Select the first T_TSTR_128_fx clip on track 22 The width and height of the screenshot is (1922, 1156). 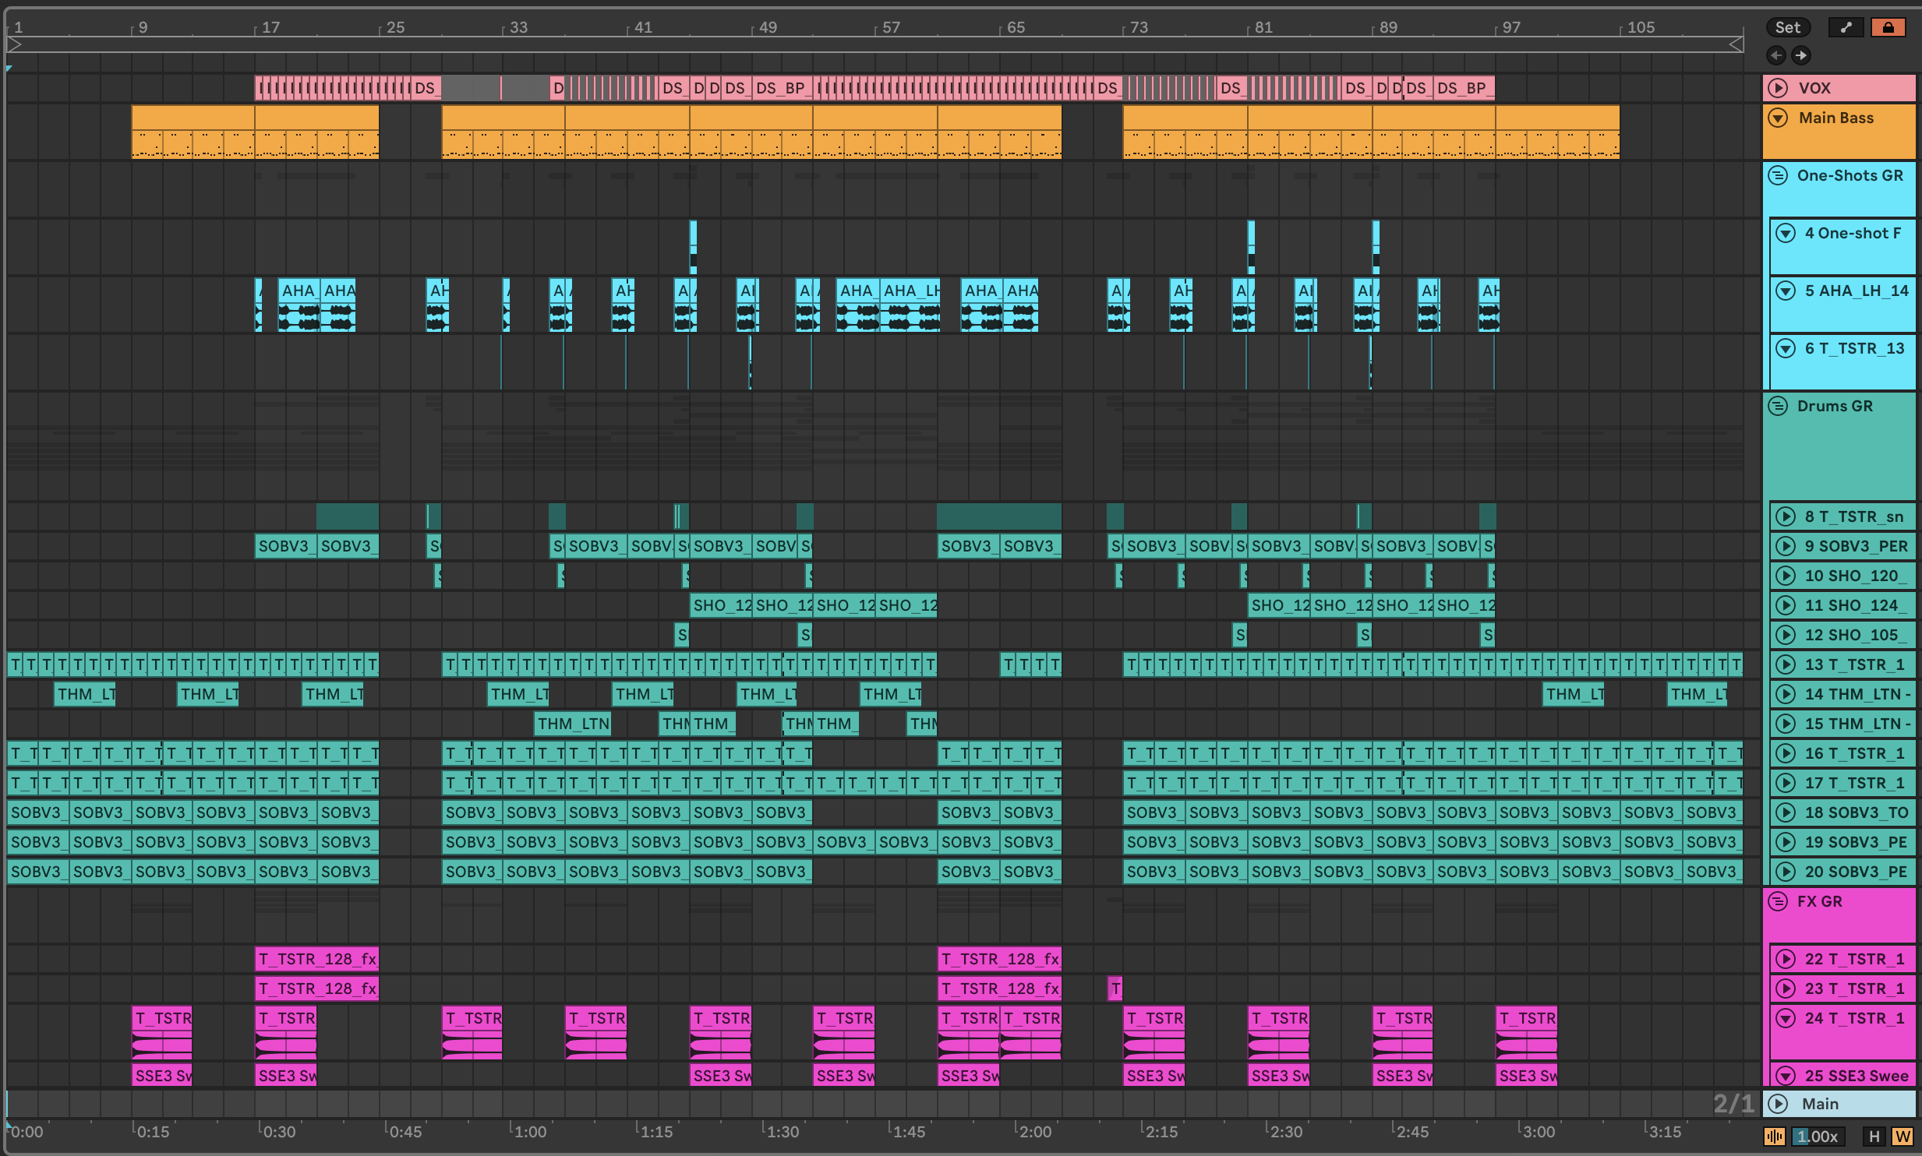316,959
